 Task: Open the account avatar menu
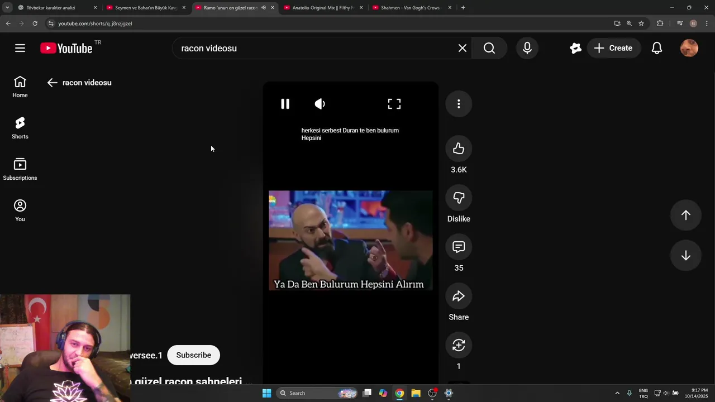pyautogui.click(x=689, y=48)
